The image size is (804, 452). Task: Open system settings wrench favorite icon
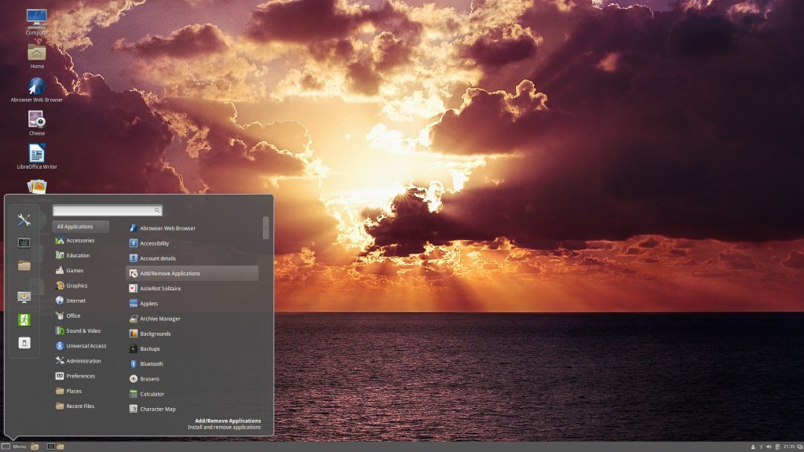click(x=24, y=220)
